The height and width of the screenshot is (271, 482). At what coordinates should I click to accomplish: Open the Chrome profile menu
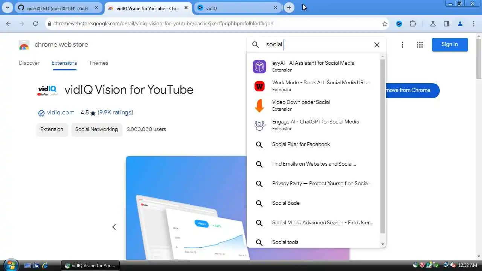[460, 24]
